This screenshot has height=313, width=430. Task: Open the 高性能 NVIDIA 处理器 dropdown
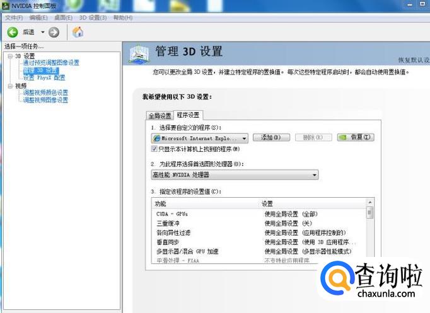pos(235,174)
